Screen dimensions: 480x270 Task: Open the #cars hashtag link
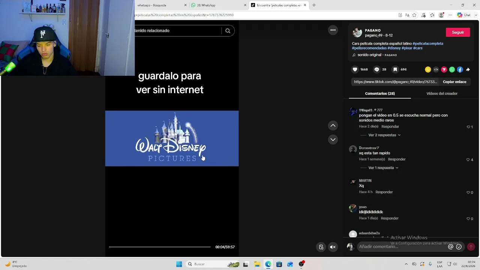point(418,48)
